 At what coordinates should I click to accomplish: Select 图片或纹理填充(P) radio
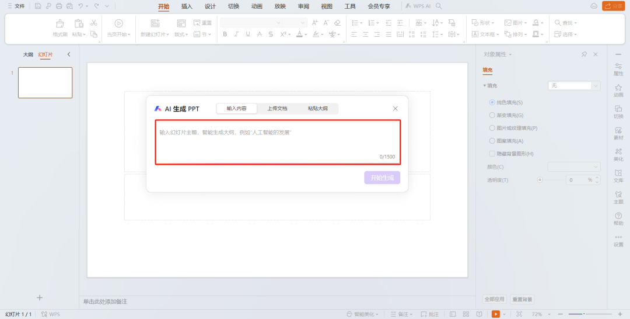492,128
